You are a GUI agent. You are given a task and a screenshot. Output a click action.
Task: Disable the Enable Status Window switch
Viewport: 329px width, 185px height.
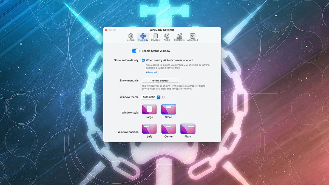pyautogui.click(x=136, y=51)
